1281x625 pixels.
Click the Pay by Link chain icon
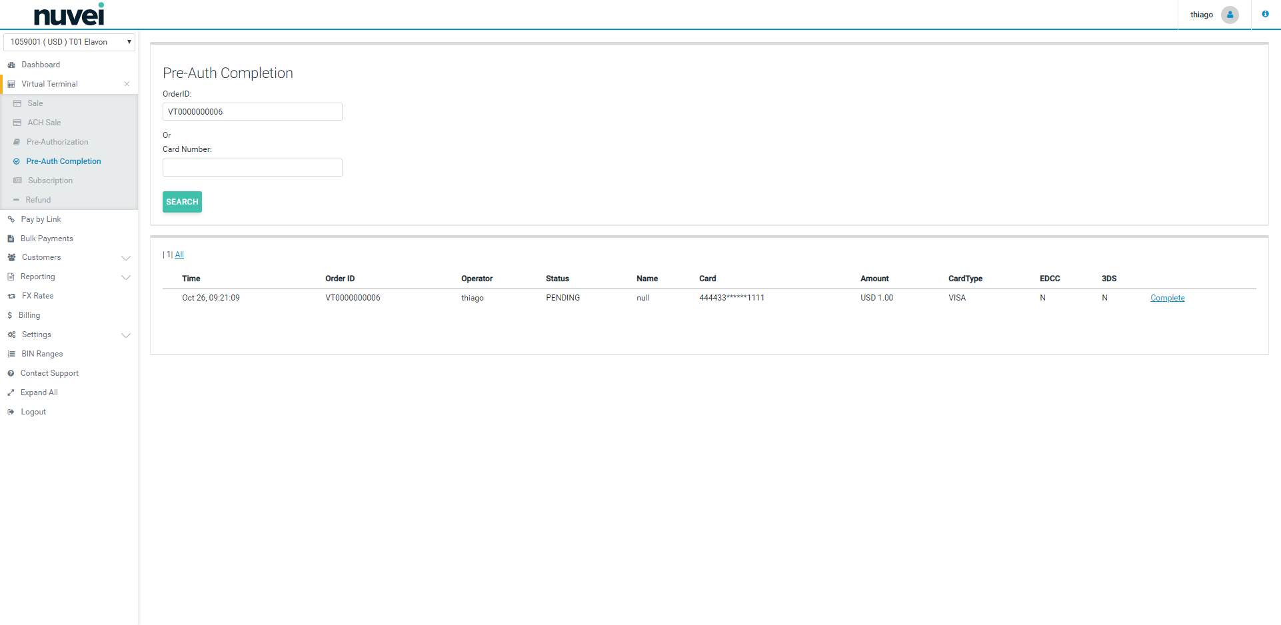[11, 219]
